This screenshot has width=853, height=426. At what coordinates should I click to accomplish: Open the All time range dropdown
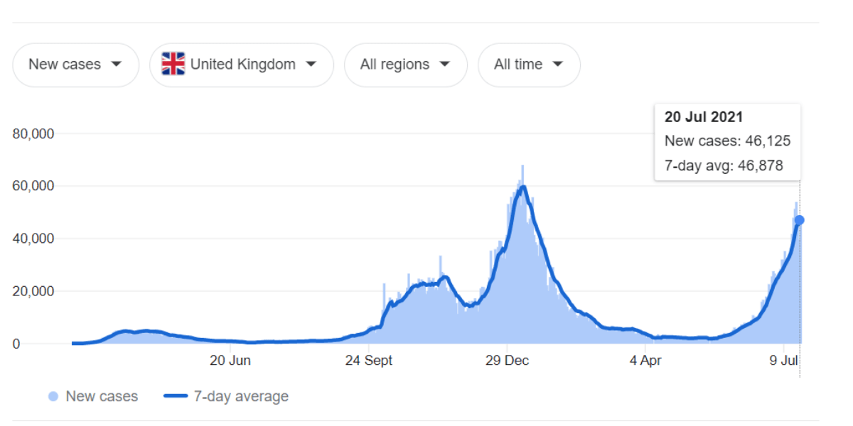click(529, 65)
